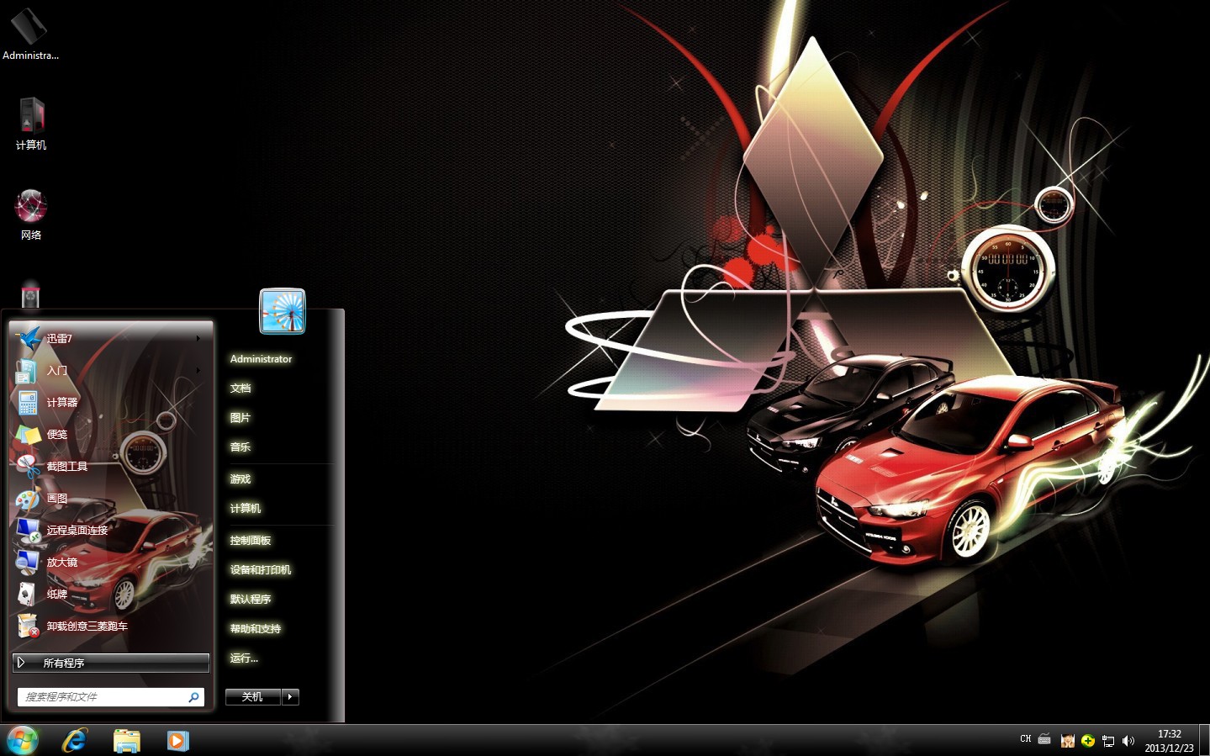This screenshot has height=756, width=1210.
Task: Open 图片 pictures link
Action: [x=240, y=418]
